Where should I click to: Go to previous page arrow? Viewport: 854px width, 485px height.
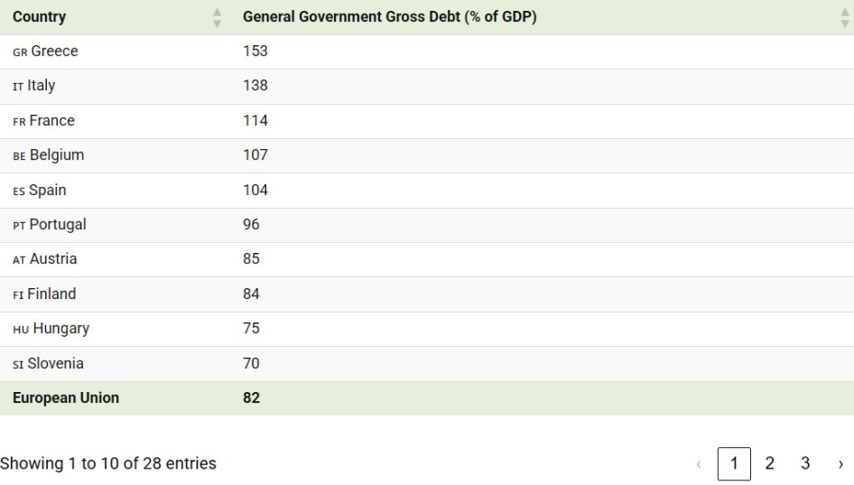click(699, 464)
